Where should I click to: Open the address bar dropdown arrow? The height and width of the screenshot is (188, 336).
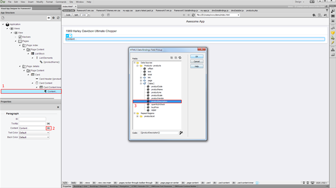[238, 15]
